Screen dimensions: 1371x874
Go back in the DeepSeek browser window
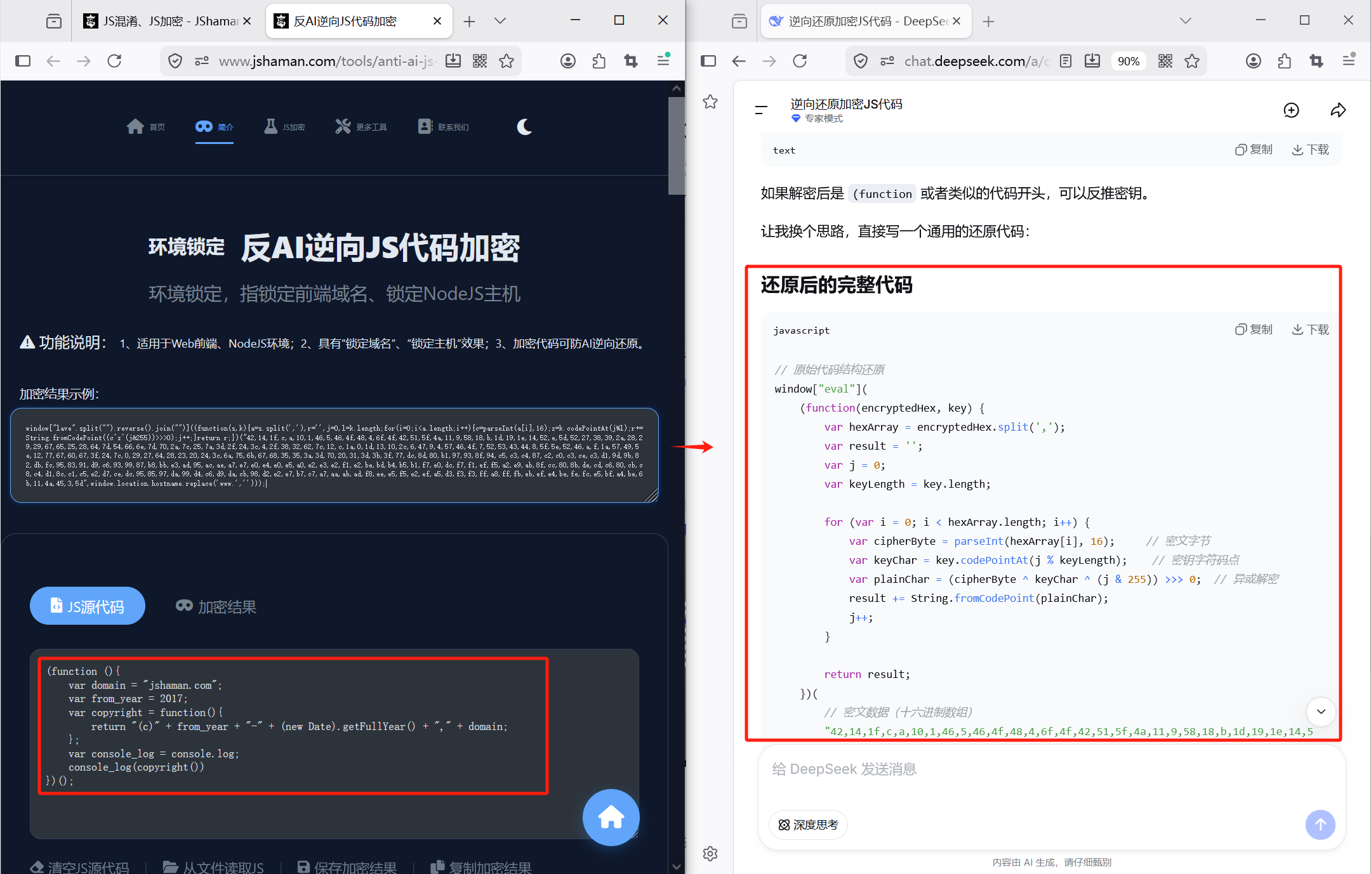(x=739, y=61)
